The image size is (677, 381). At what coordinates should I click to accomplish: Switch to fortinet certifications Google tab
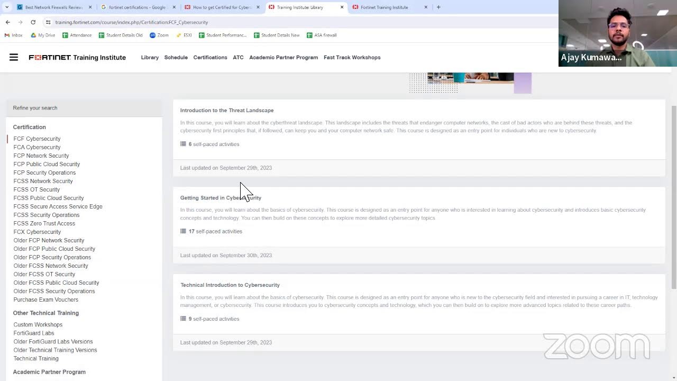click(138, 7)
